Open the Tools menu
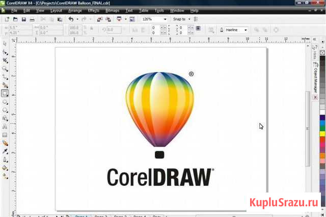 tap(159, 11)
